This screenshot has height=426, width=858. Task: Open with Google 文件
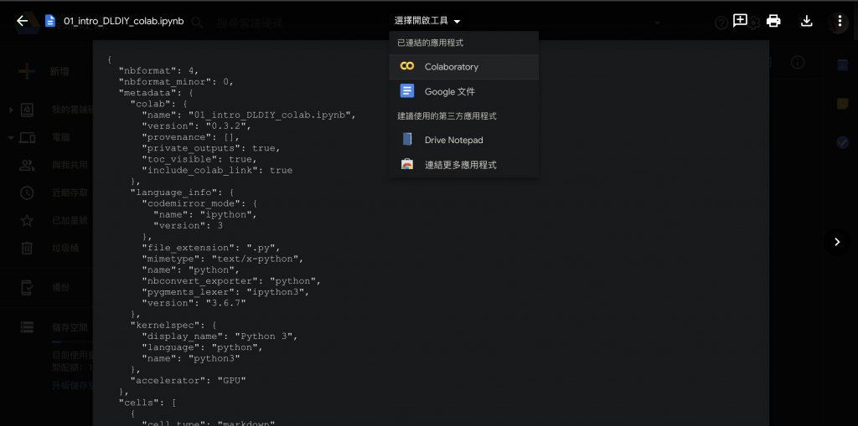click(463, 91)
